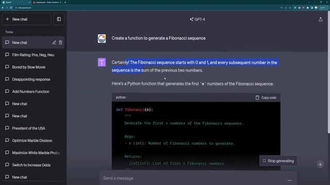Open the Maximize White Marble Prob chat
Screen dimensions: 330x185
[33, 153]
